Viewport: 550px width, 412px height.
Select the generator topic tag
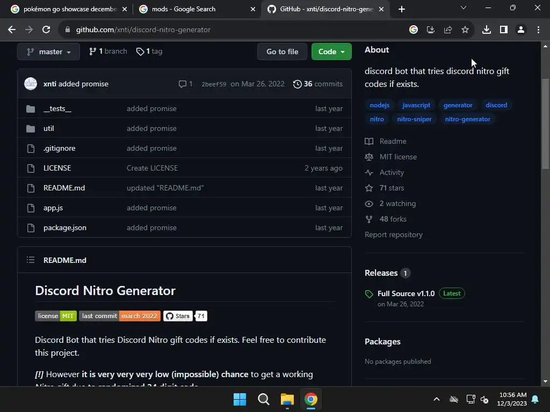(x=458, y=105)
